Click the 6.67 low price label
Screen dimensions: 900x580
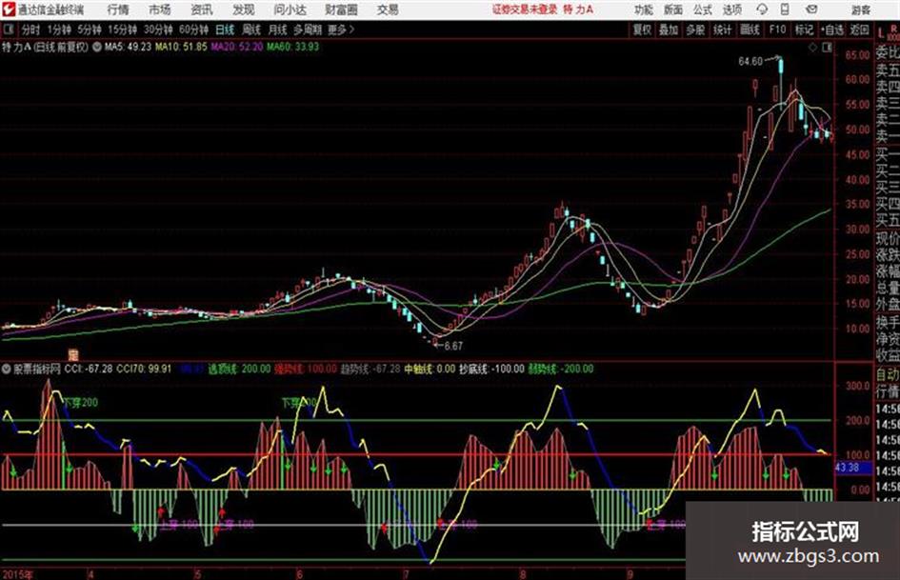tap(453, 346)
